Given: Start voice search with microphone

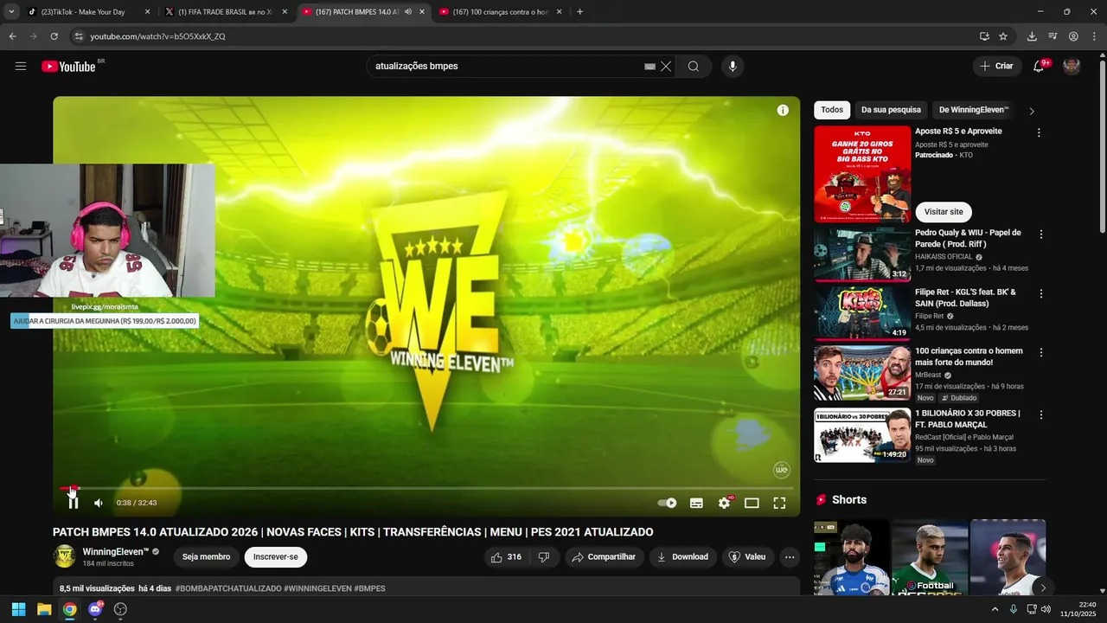Looking at the screenshot, I should click(733, 66).
